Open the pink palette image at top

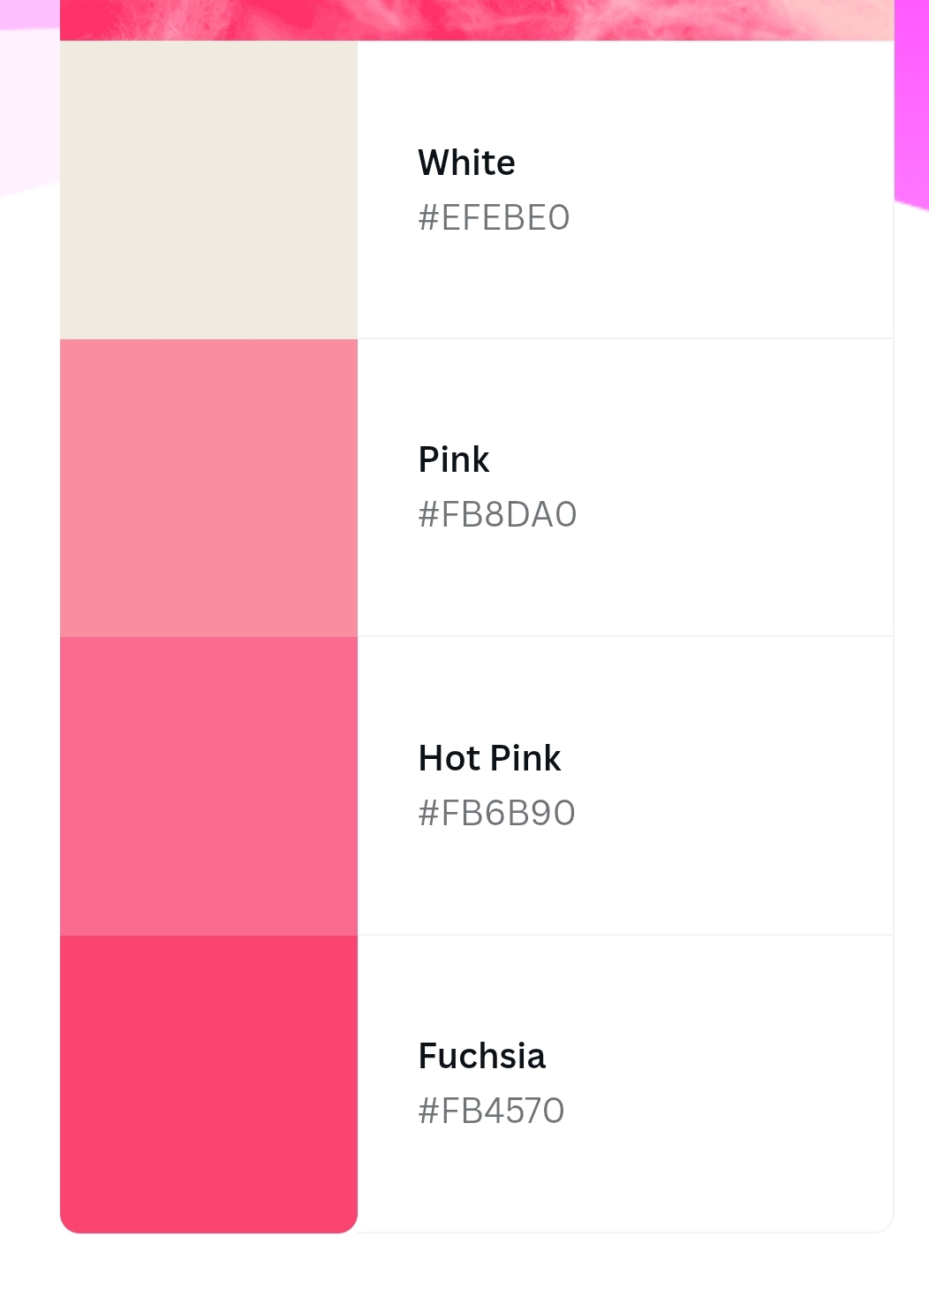pos(477,19)
